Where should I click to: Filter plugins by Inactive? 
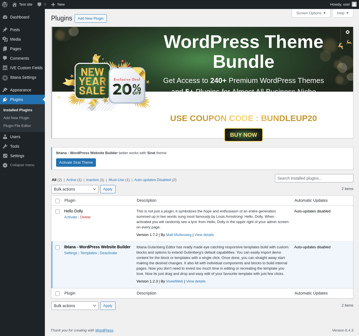point(92,180)
